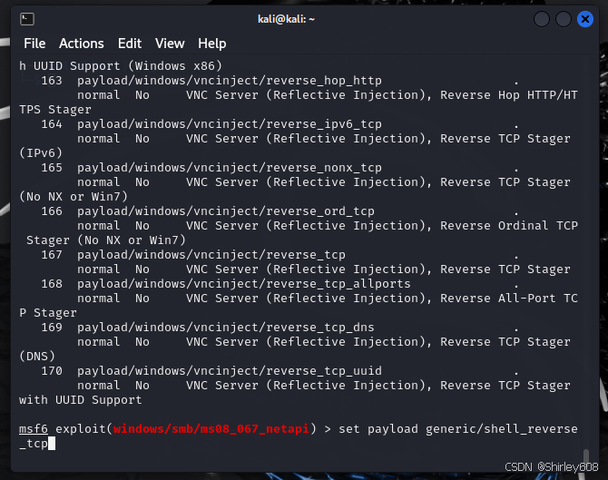Screen dimensions: 608x480
Task: Click the kali@kali: ~ window title
Action: point(286,19)
